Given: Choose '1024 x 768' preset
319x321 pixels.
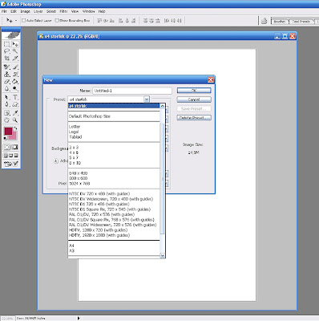Looking at the screenshot, I should (x=114, y=184).
